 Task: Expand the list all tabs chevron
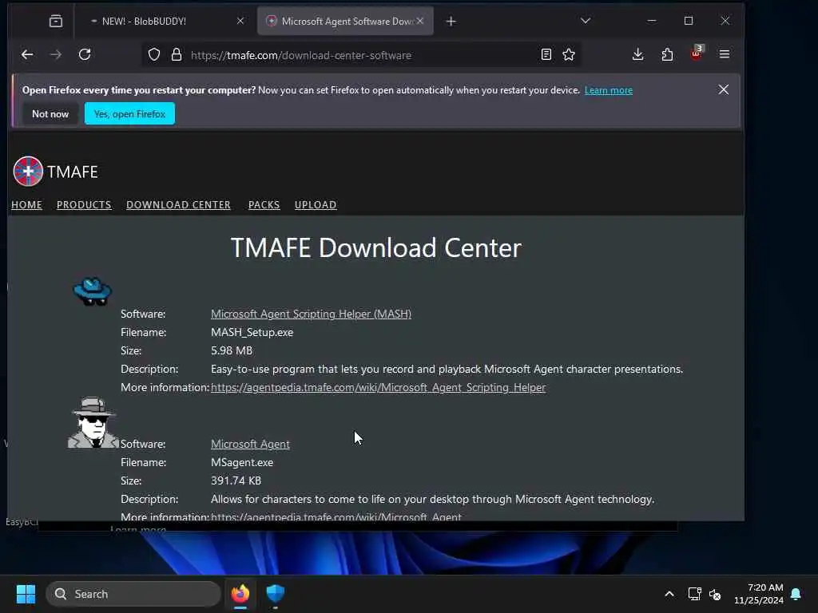pos(586,21)
